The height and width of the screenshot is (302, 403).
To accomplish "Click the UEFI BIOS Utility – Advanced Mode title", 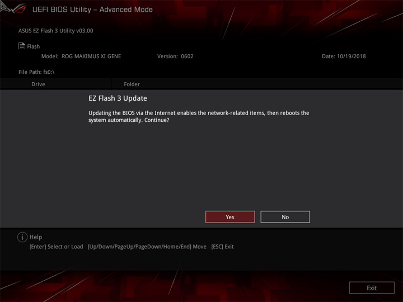I will [92, 10].
